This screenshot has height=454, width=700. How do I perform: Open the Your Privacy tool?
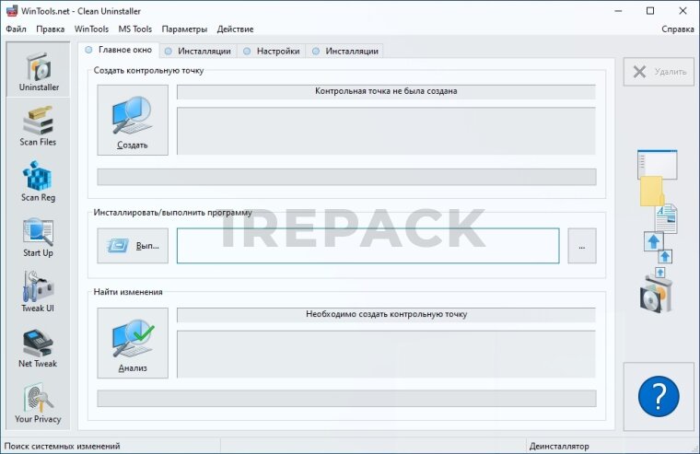click(38, 402)
